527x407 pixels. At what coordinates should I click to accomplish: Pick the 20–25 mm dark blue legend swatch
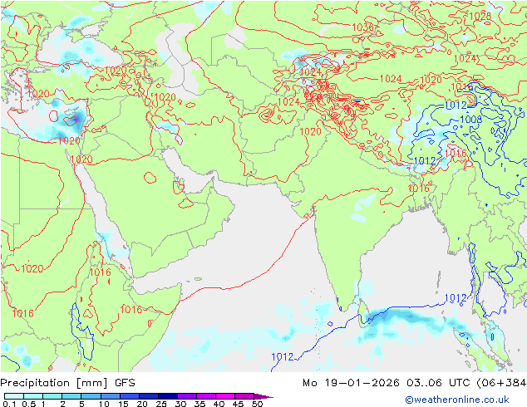[x=148, y=396]
